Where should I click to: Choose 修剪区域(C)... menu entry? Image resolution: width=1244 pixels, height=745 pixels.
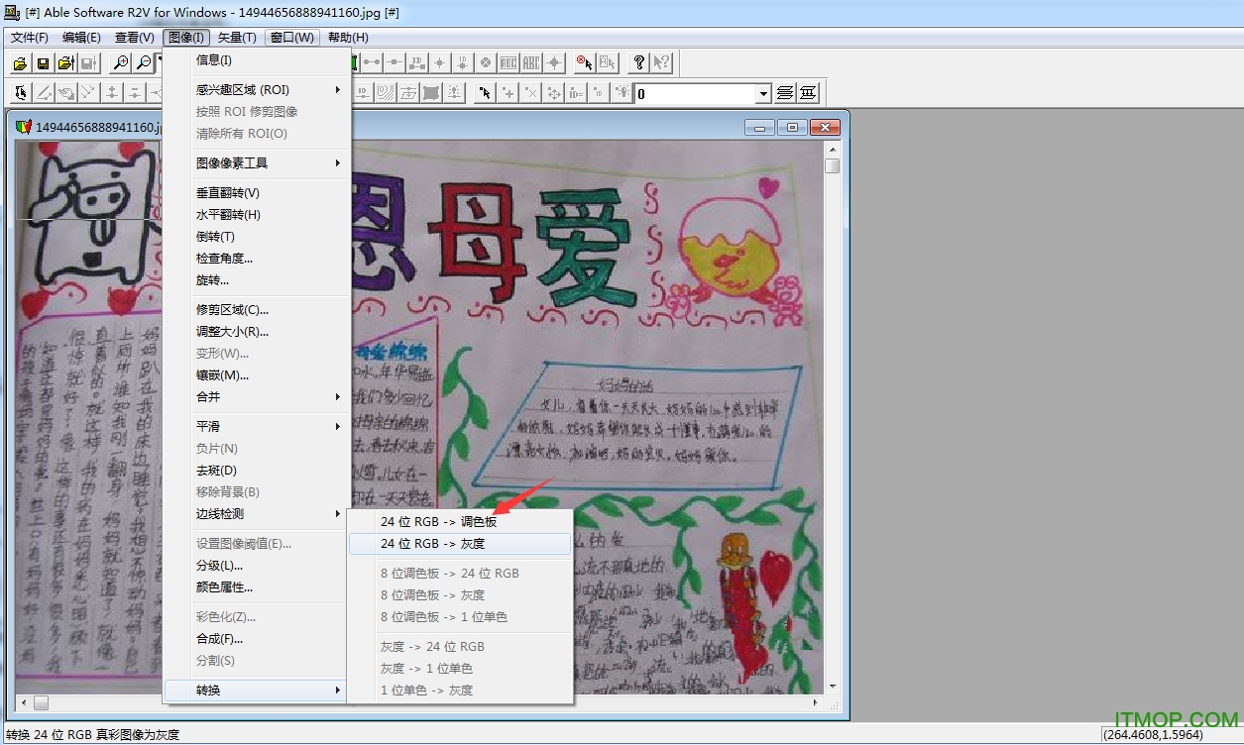pyautogui.click(x=256, y=310)
